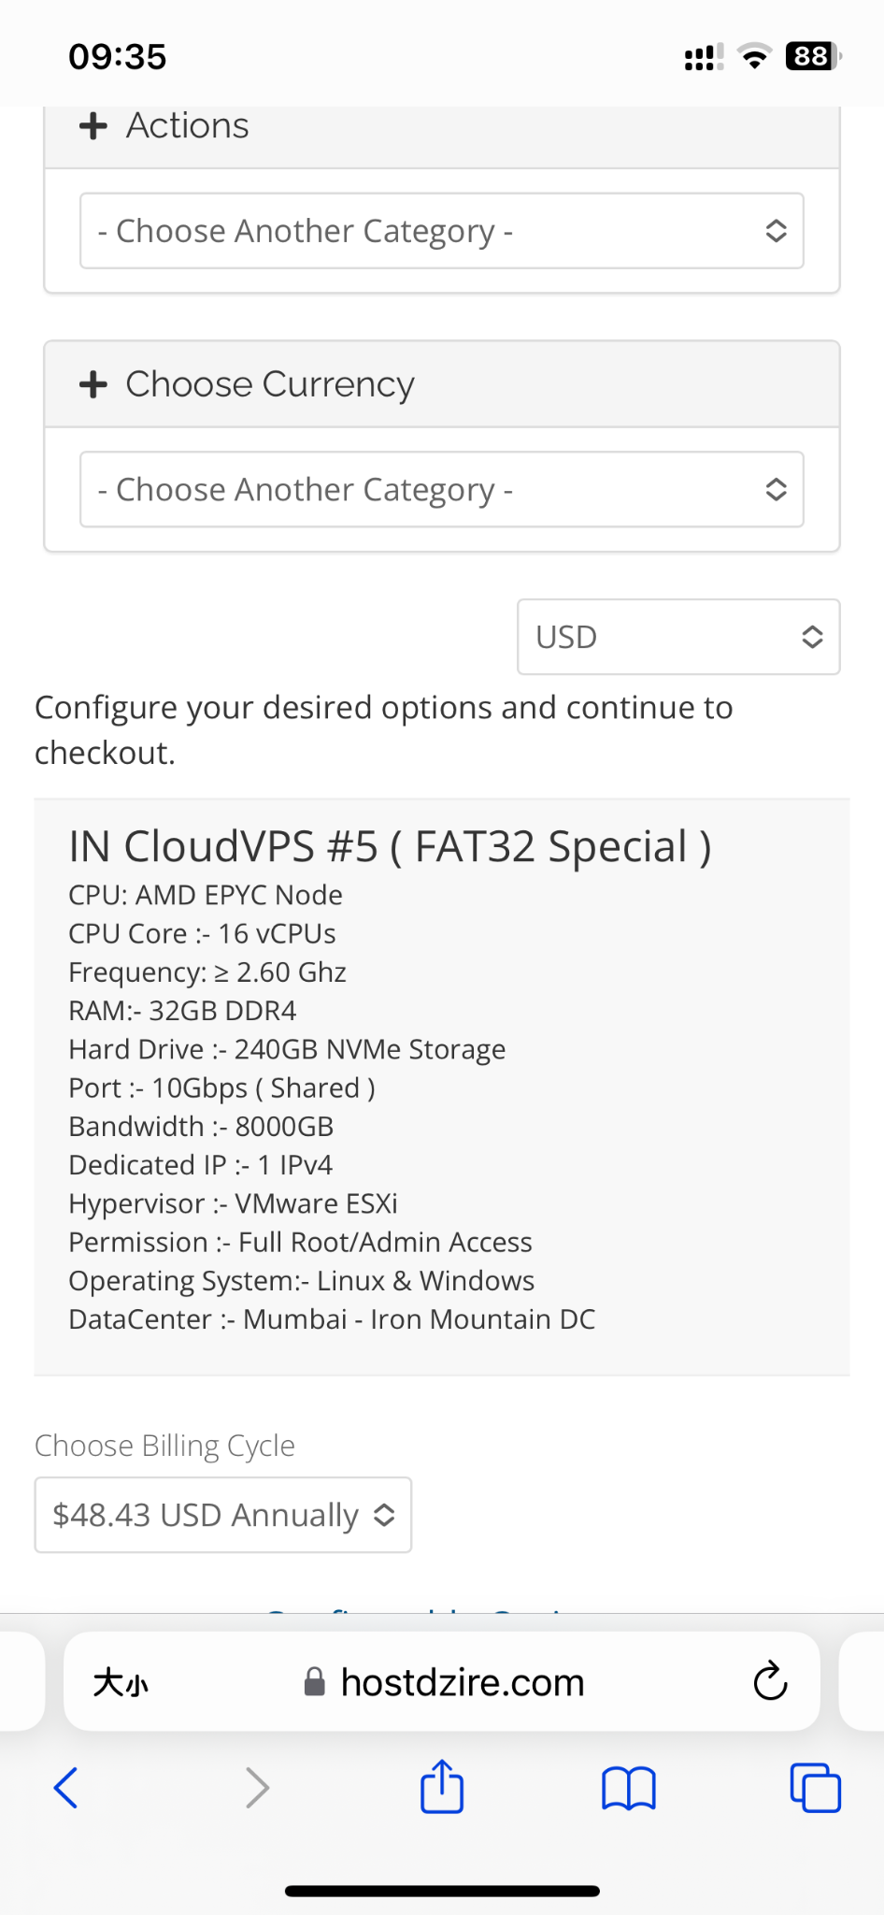Tap the IN CloudVPS #5 product title
Viewport: 884px width, 1915px height.
(x=390, y=847)
